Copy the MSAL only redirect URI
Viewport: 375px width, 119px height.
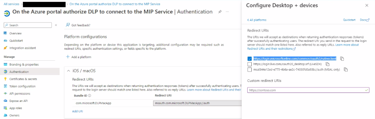[x=345, y=70]
